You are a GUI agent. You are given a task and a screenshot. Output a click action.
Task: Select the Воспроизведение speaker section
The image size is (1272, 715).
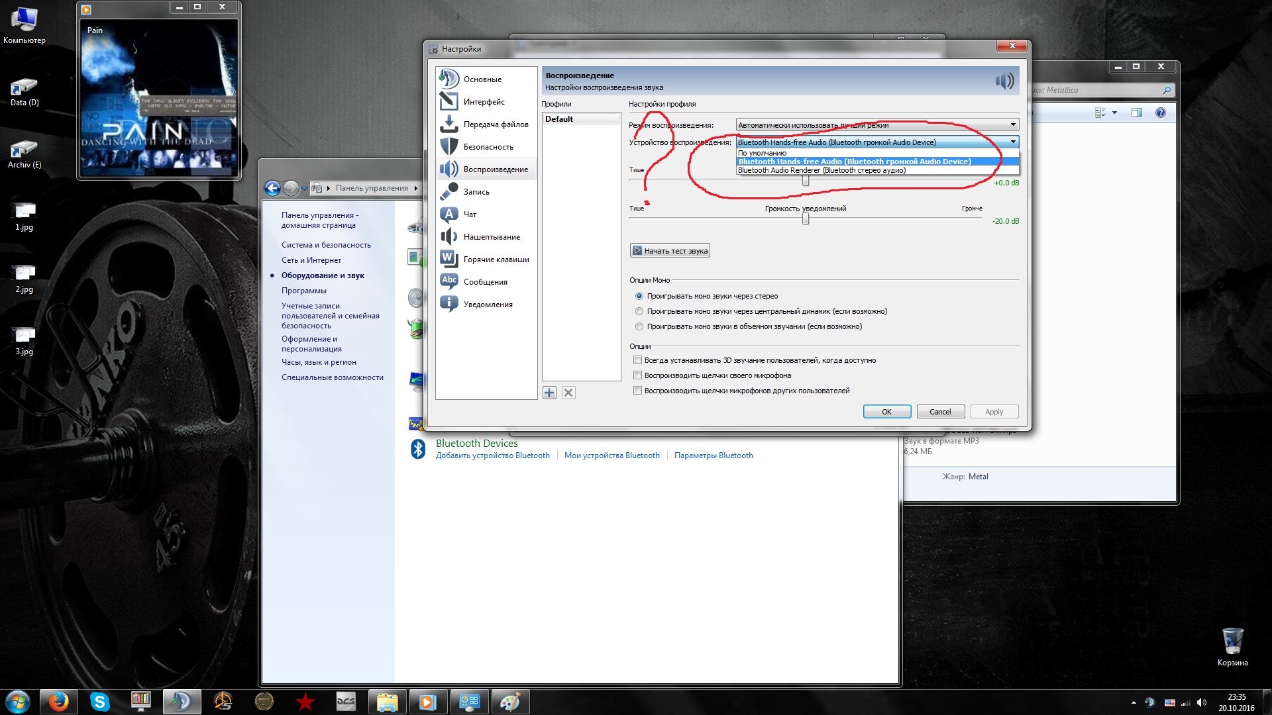(x=486, y=169)
